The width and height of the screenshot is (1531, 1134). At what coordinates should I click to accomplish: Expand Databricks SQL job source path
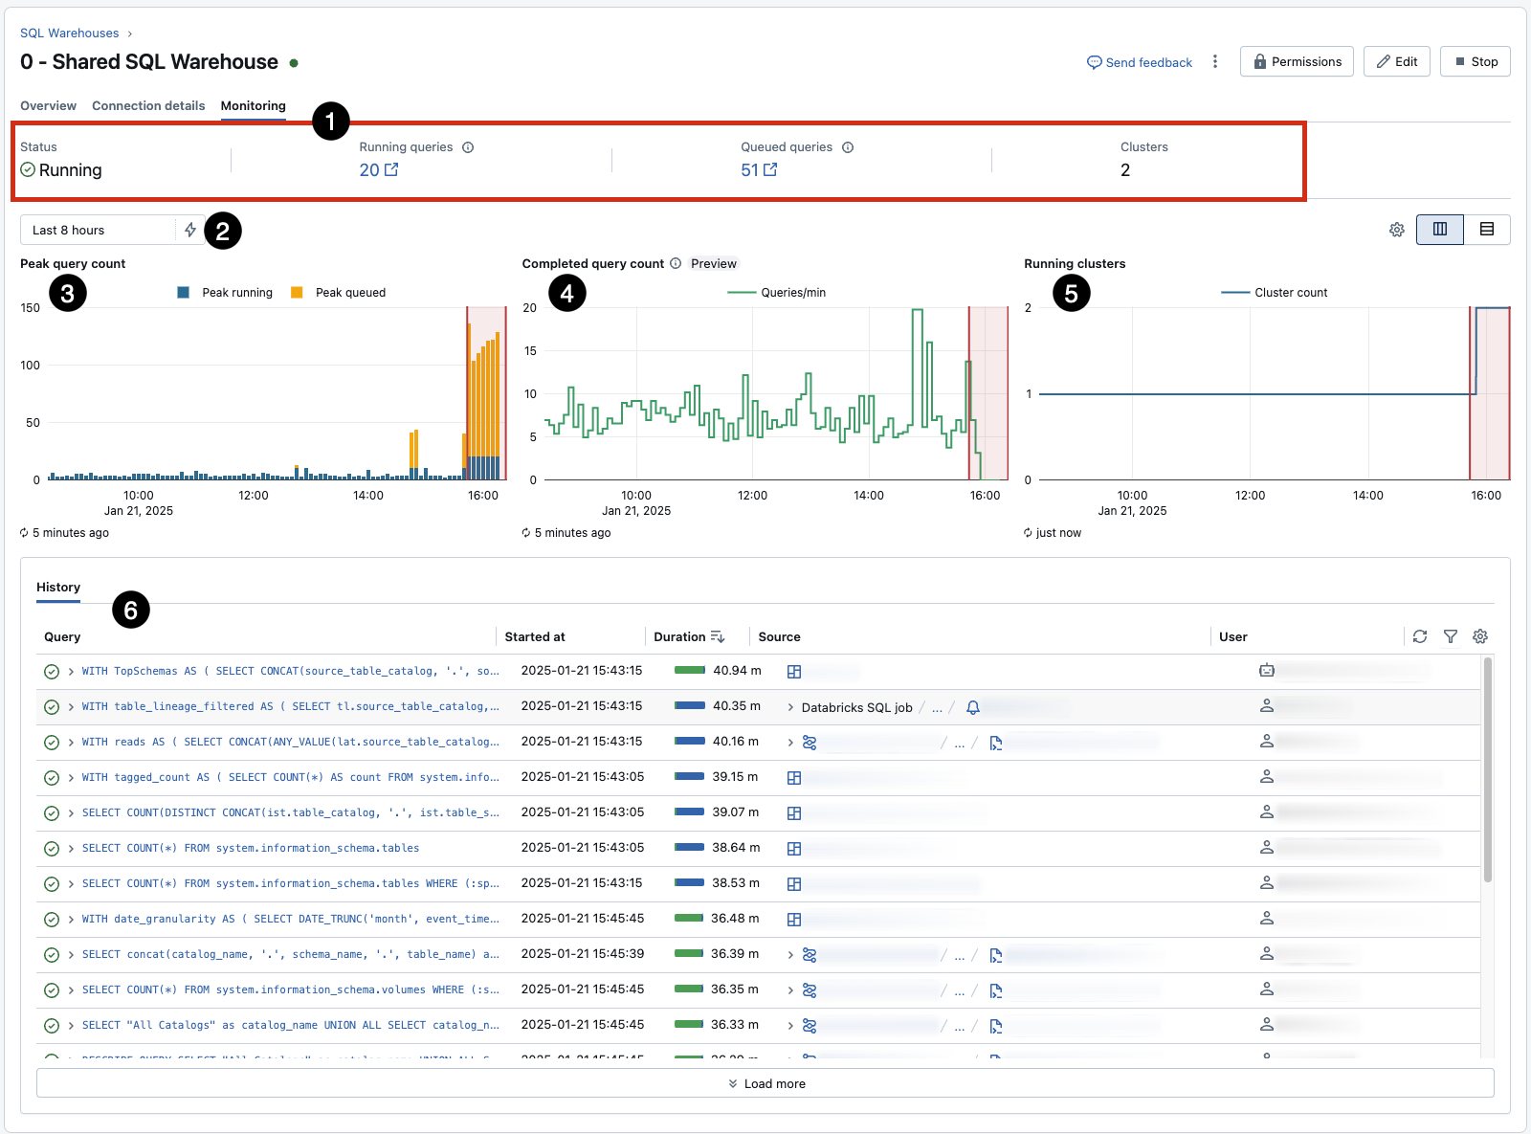[790, 707]
